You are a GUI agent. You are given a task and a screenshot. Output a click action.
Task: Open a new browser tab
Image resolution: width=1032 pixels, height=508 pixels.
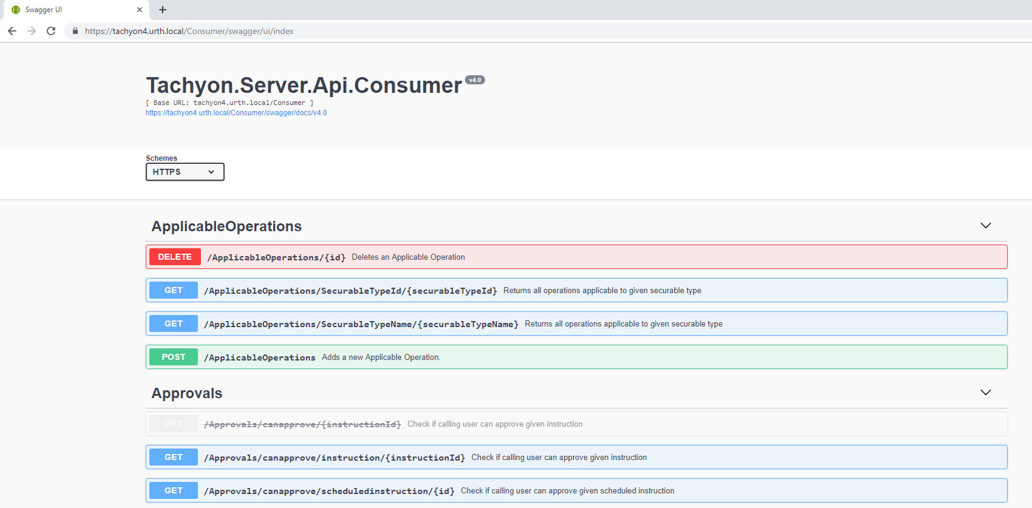point(163,10)
